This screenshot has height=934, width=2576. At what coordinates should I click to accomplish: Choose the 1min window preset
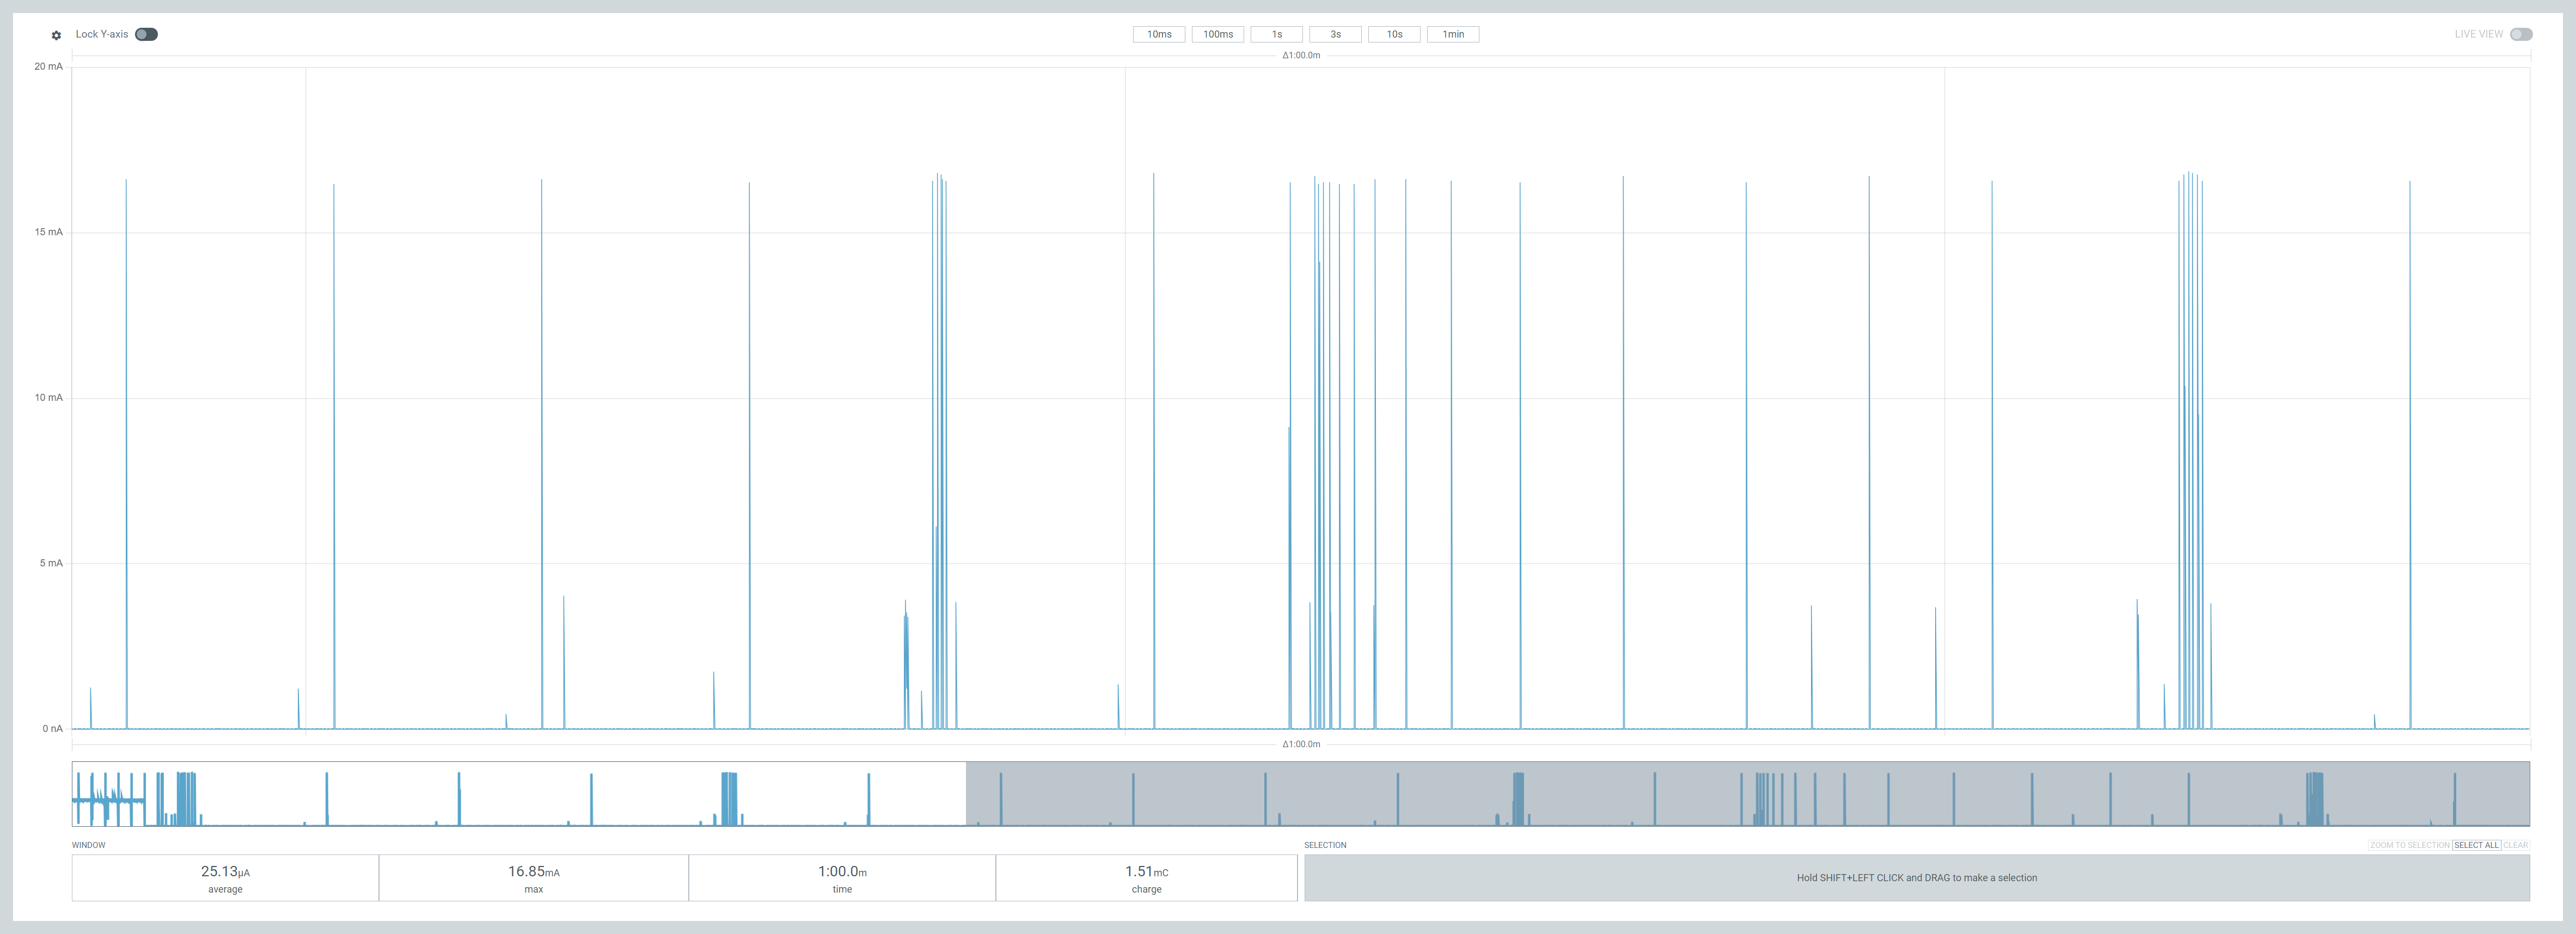click(1452, 34)
